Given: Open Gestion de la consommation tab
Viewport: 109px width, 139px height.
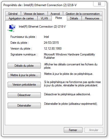Looking at the screenshot, I should pos(83,14).
